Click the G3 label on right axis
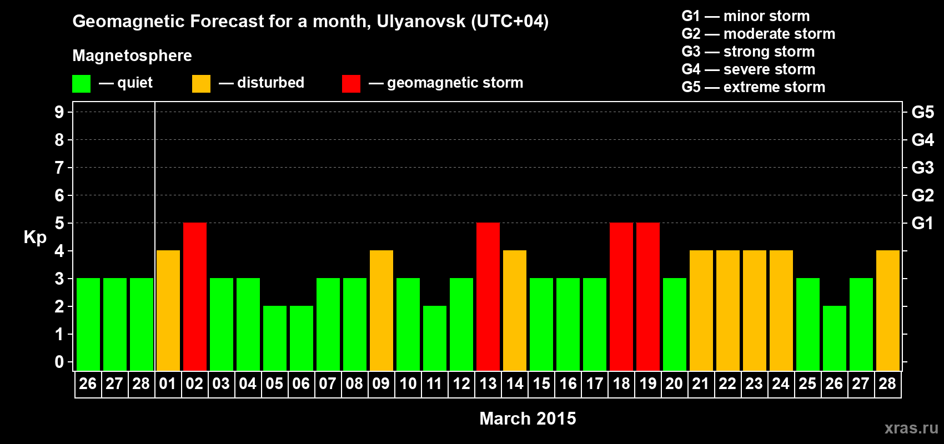This screenshot has width=944, height=444. (922, 168)
